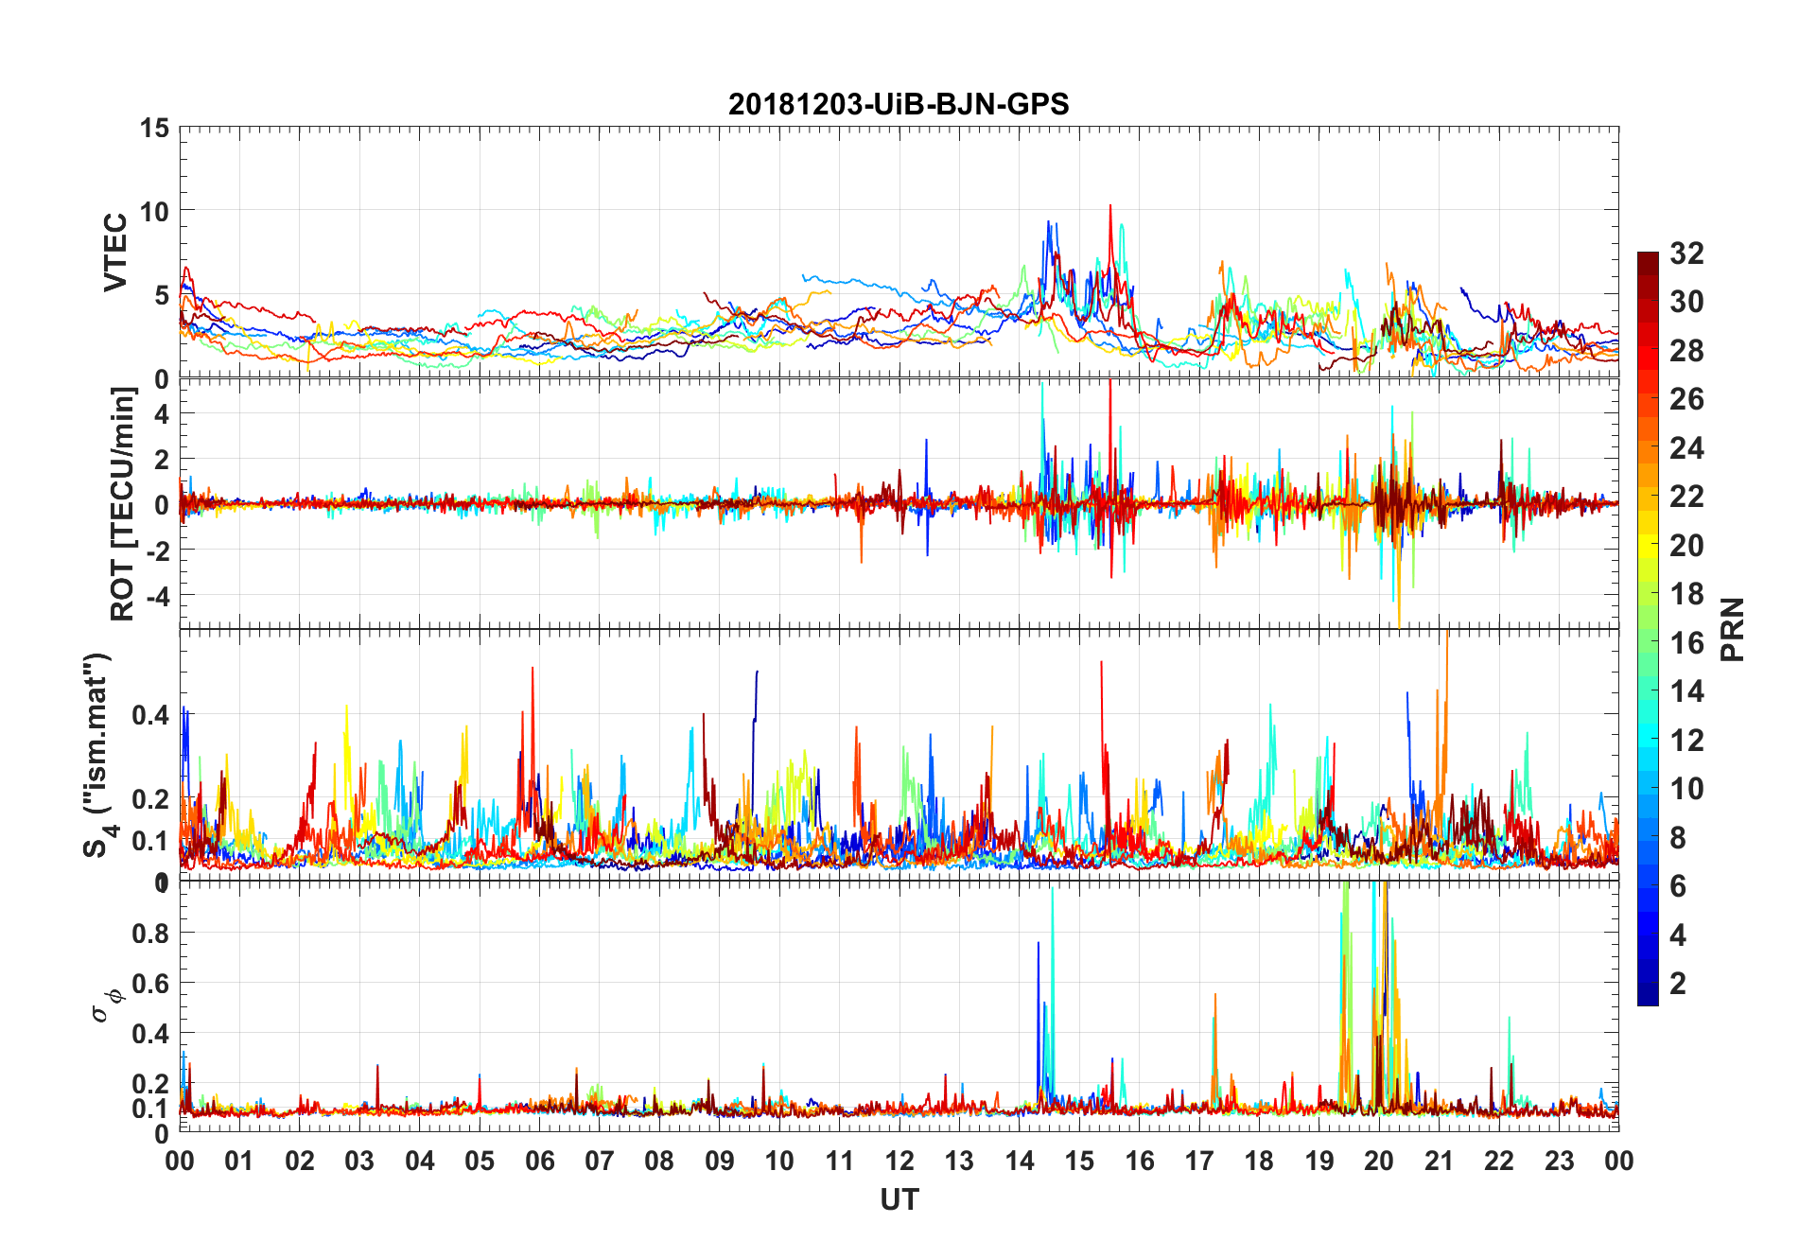Click the ROT [TECU/min] axis label

click(123, 503)
